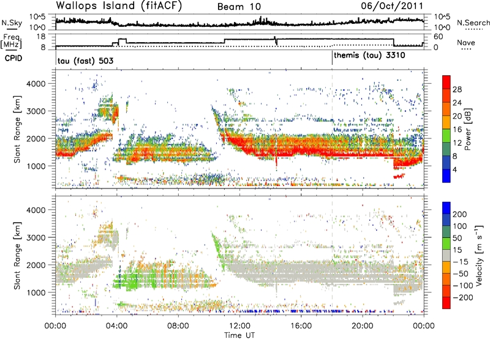Screen dimensions: 490x339
Task: Click the red bottom segment of Velocity colorbar
Action: [x=447, y=303]
